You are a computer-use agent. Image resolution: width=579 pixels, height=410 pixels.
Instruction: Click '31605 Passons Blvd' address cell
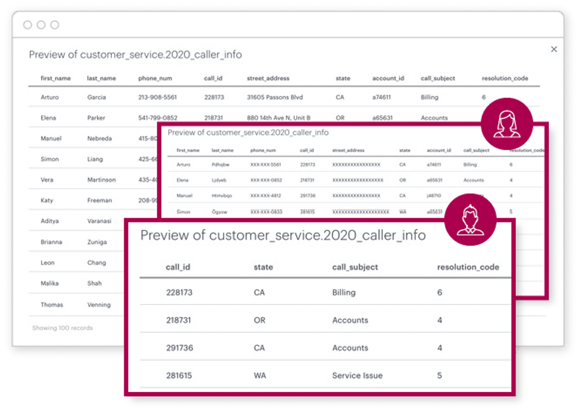pyautogui.click(x=275, y=97)
